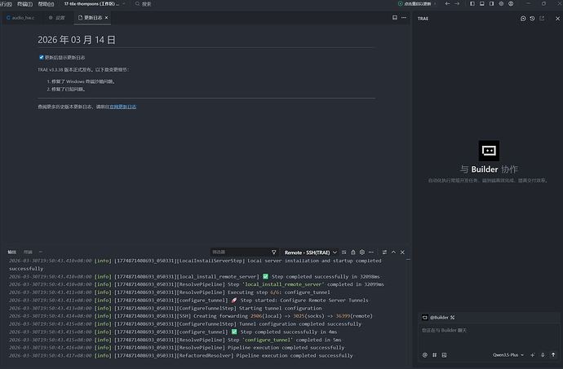This screenshot has height=369, width=563.
Task: Toggle secondary sidebar layout icon
Action: coord(491,3)
